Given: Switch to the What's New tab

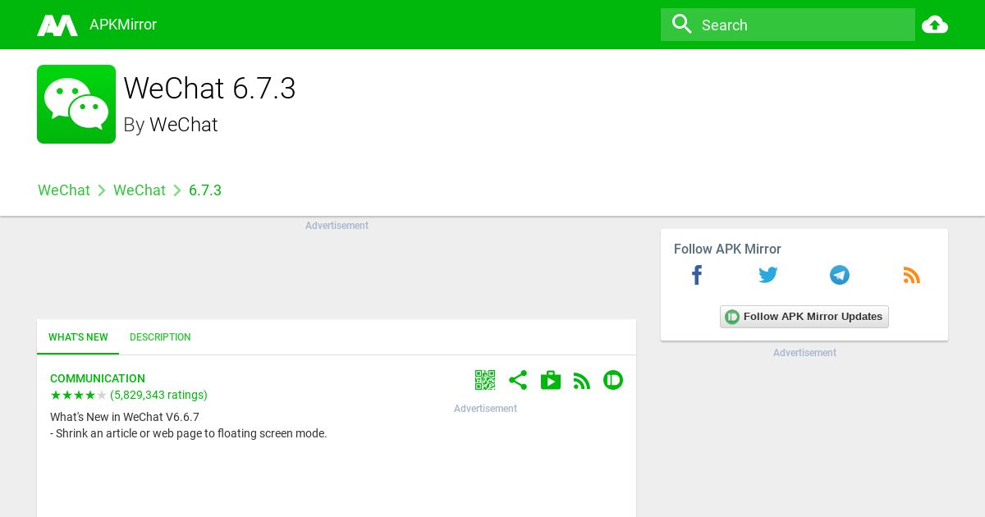Looking at the screenshot, I should coord(78,337).
